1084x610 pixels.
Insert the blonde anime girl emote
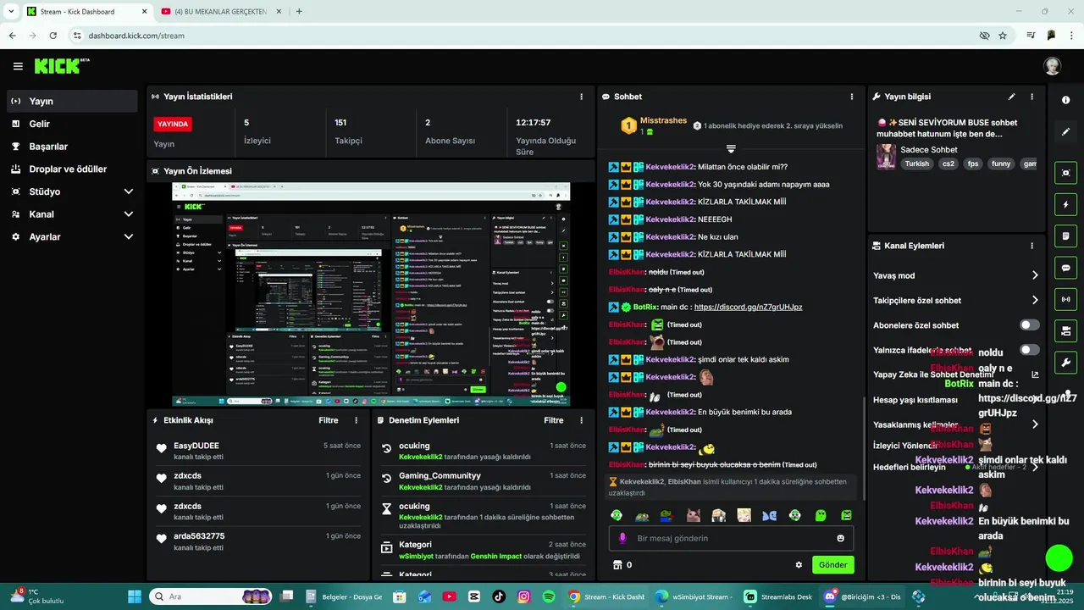[744, 515]
